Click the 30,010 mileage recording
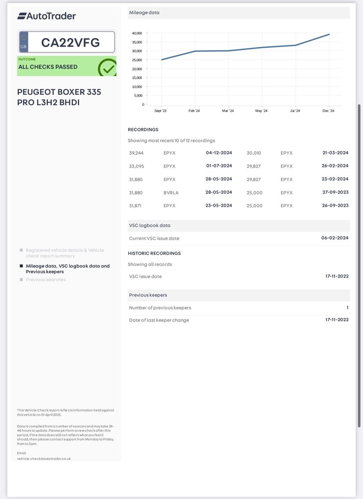 [x=254, y=153]
